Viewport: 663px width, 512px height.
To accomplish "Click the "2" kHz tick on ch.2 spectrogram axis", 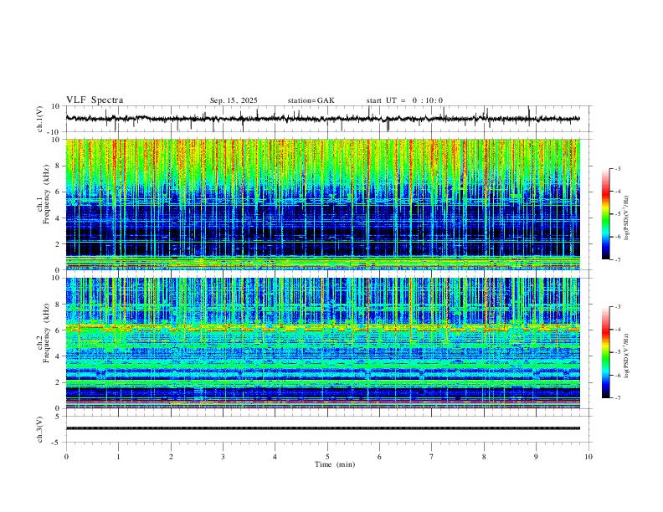I will pos(57,382).
